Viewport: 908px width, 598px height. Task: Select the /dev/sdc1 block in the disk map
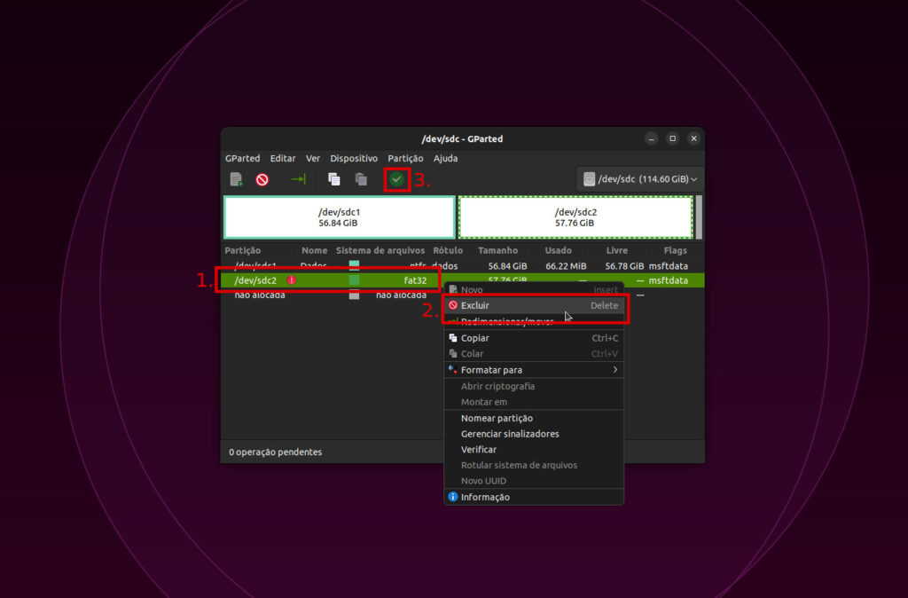click(340, 217)
